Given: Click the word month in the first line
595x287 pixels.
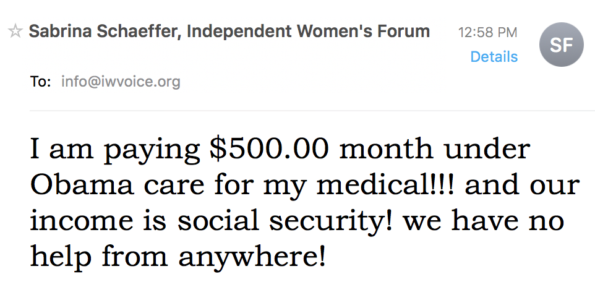Looking at the screenshot, I should (x=386, y=148).
